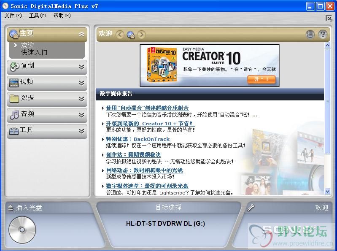The width and height of the screenshot is (337, 251).
Task: Click the wrench settings icon
Action: [x=251, y=208]
